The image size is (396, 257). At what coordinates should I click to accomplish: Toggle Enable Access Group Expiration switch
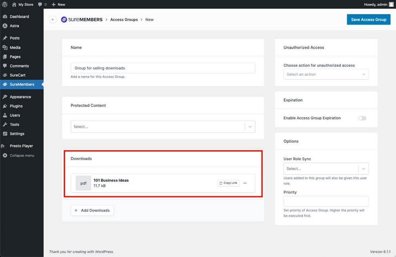click(x=362, y=118)
